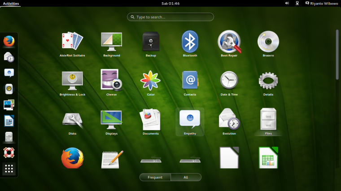Switch to the All tab
This screenshot has height=191, width=341.
186,177
